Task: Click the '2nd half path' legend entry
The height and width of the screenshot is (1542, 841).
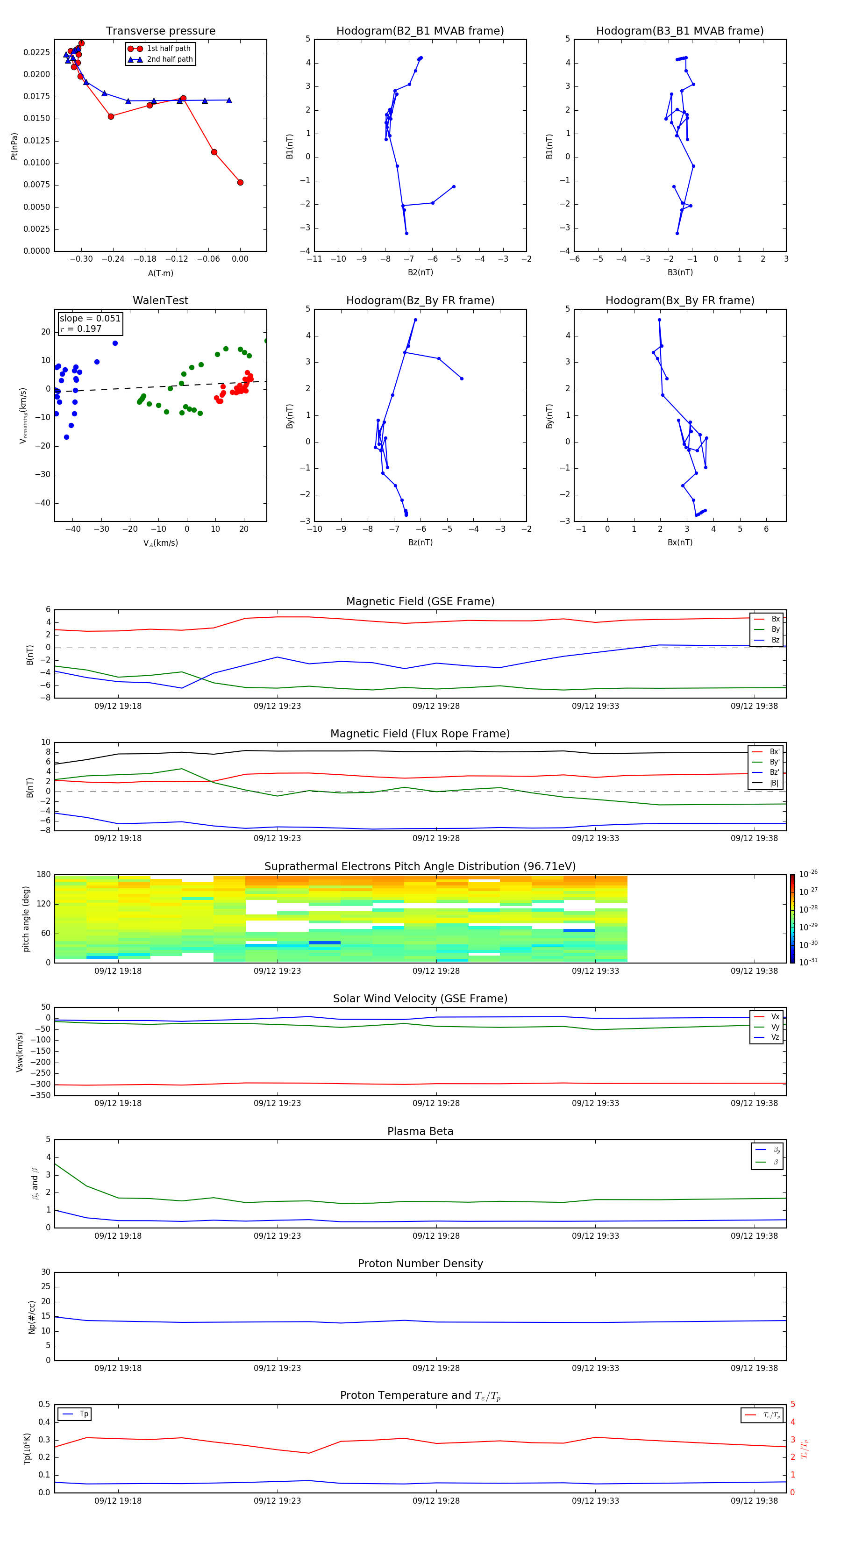Action: 160,59
